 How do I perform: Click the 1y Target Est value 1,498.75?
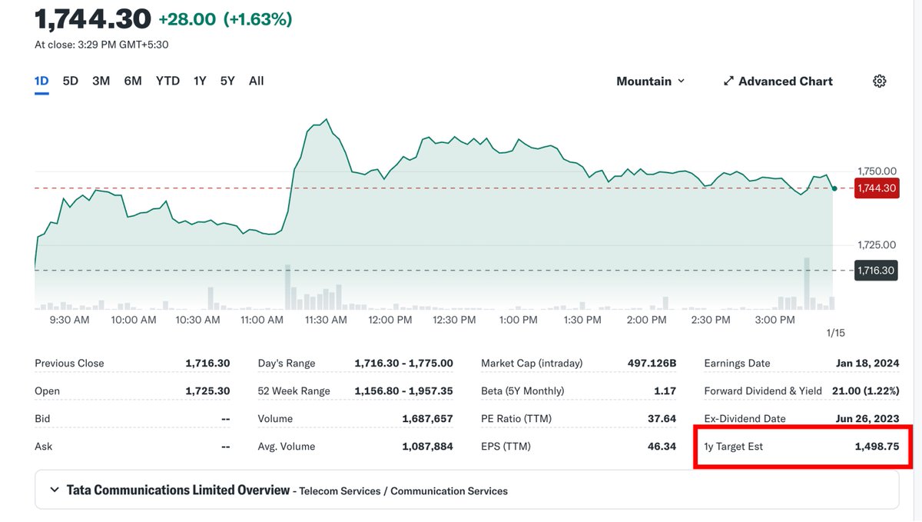point(877,446)
